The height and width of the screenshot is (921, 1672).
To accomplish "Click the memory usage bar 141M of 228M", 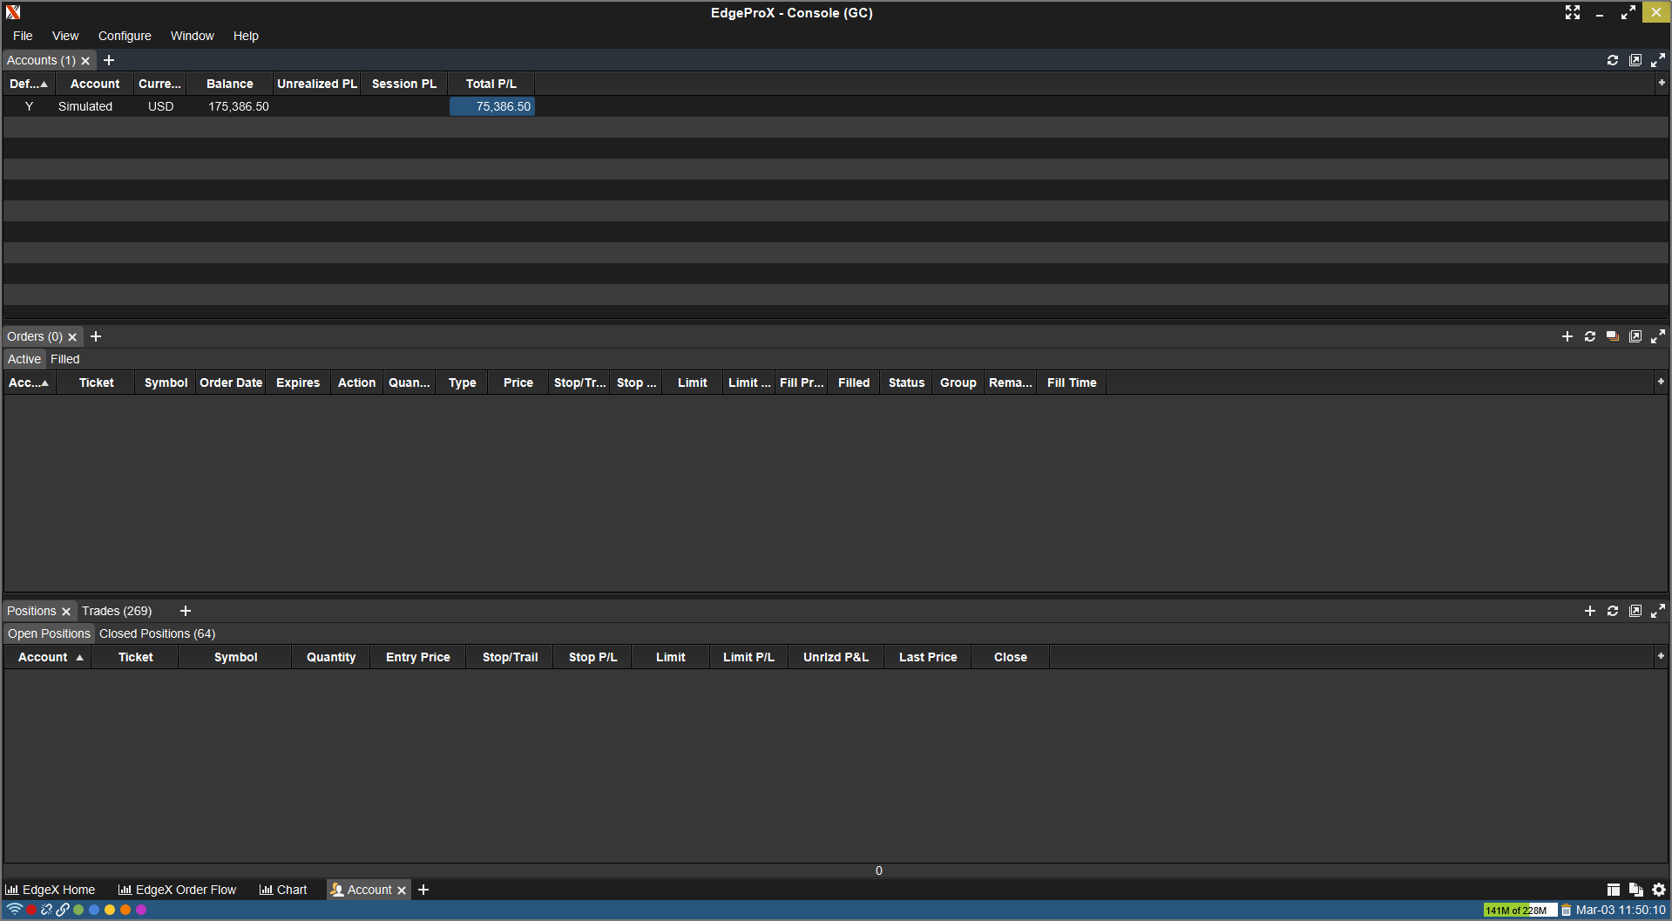I will [x=1520, y=911].
